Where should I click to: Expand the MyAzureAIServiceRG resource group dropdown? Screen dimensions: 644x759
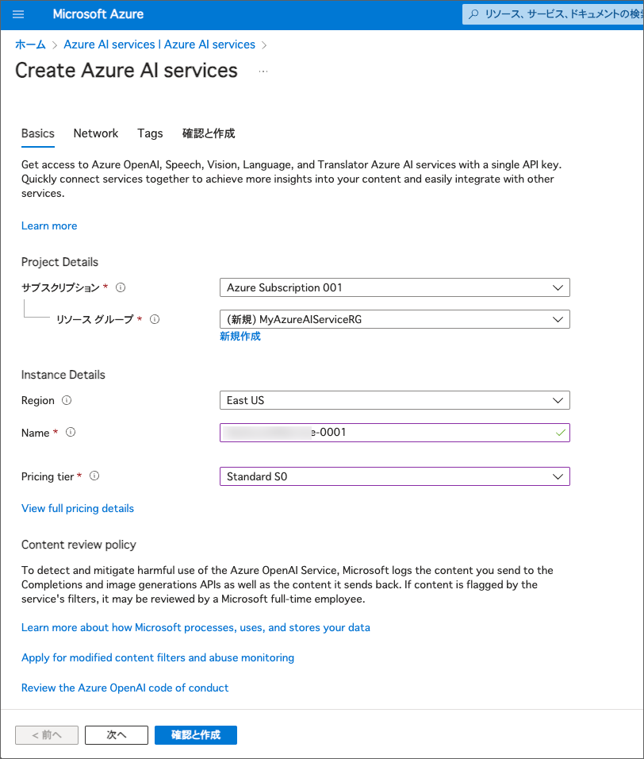(x=394, y=319)
